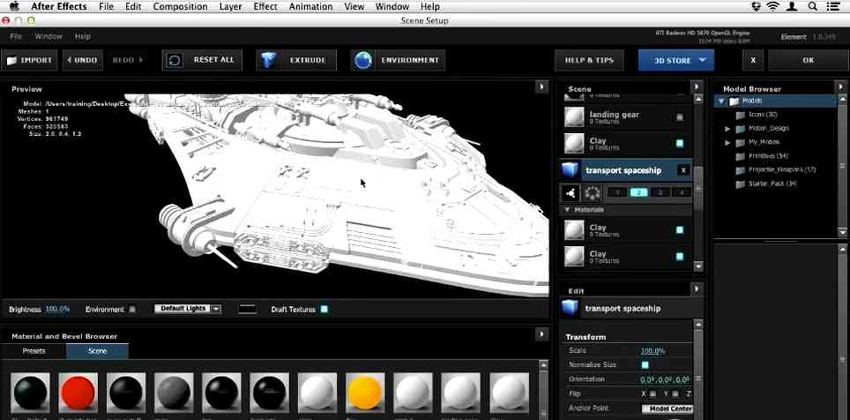Click the Environment globe icon

[x=362, y=60]
